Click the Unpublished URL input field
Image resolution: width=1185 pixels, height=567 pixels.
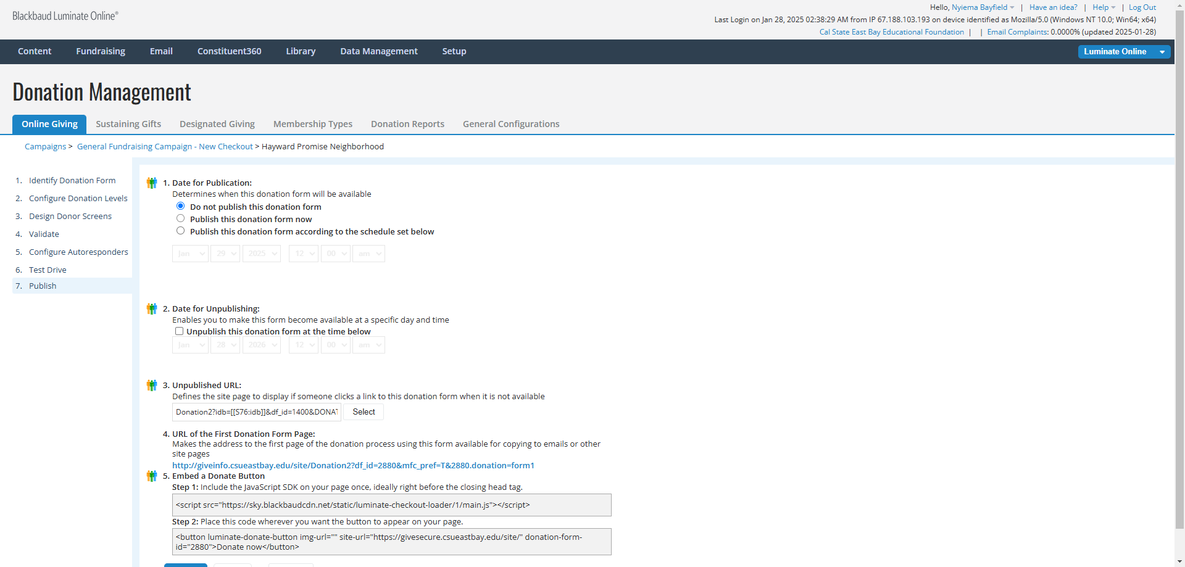click(x=257, y=412)
